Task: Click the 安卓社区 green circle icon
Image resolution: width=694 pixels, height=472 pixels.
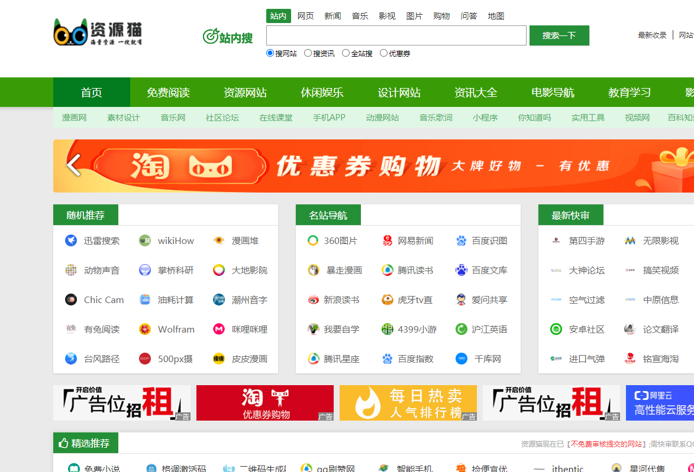Action: click(556, 329)
